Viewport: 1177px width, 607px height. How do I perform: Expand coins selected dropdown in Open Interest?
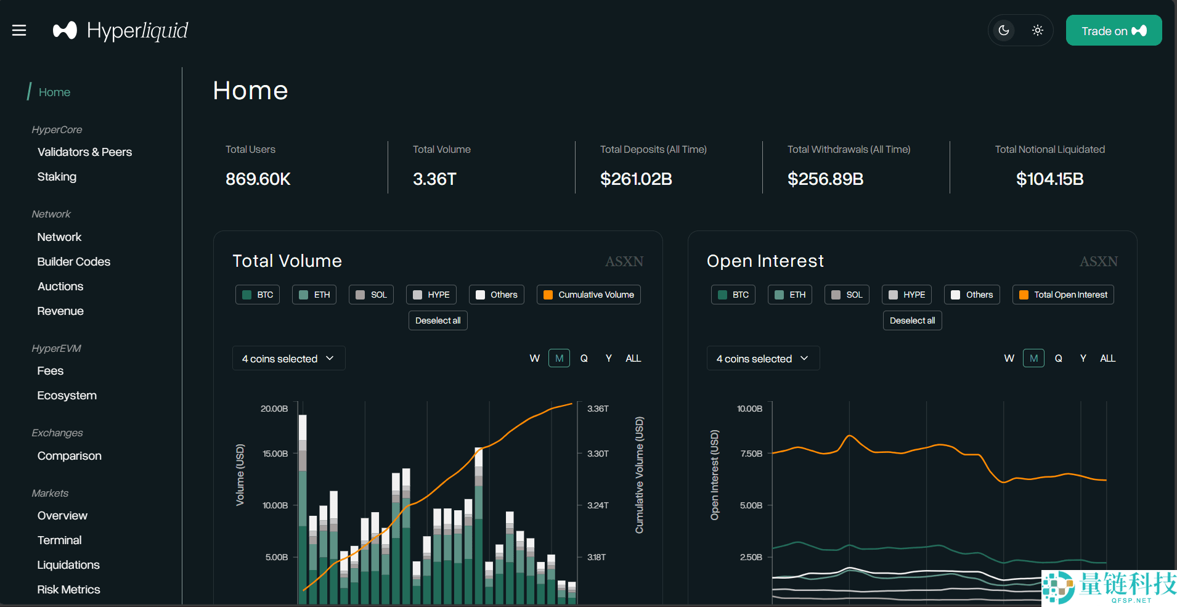tap(763, 358)
